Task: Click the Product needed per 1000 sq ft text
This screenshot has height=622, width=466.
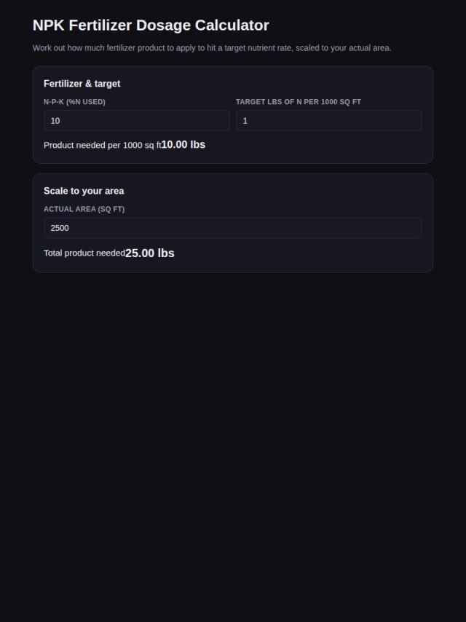Action: [x=103, y=145]
